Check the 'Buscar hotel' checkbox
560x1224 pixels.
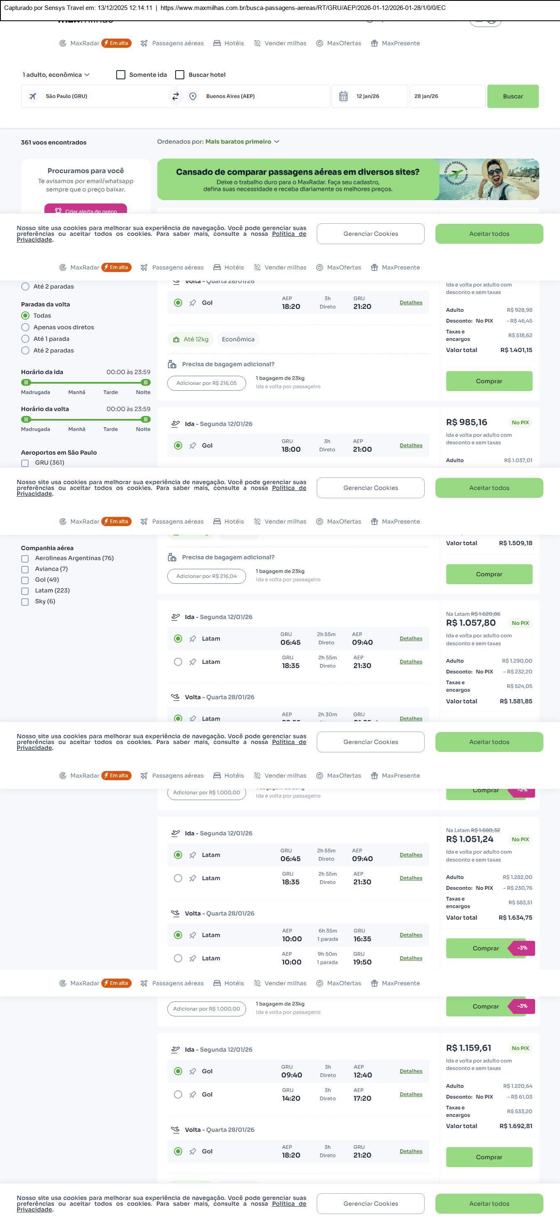tap(180, 75)
